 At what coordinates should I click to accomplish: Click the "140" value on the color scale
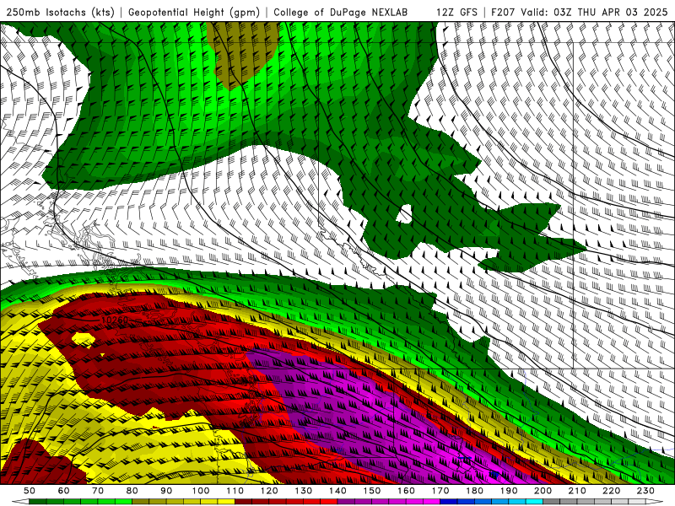pyautogui.click(x=337, y=491)
